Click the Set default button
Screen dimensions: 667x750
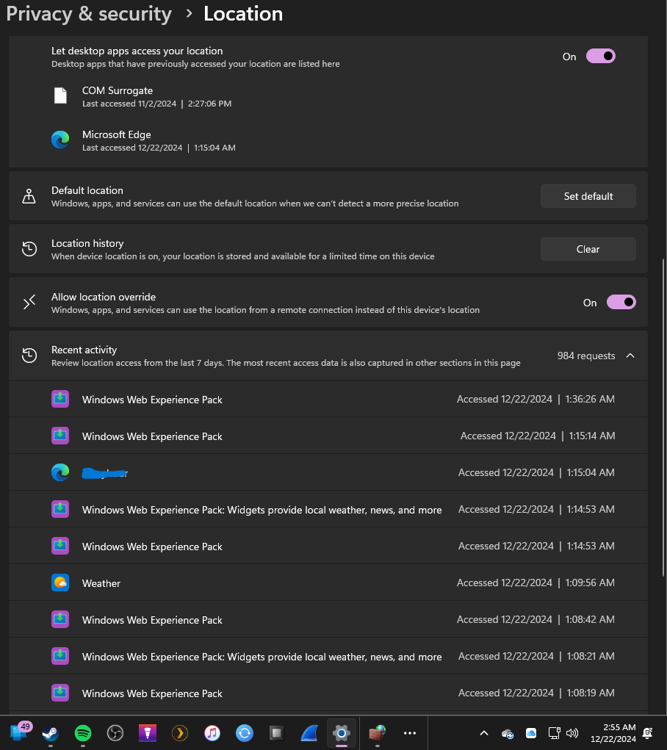point(588,196)
